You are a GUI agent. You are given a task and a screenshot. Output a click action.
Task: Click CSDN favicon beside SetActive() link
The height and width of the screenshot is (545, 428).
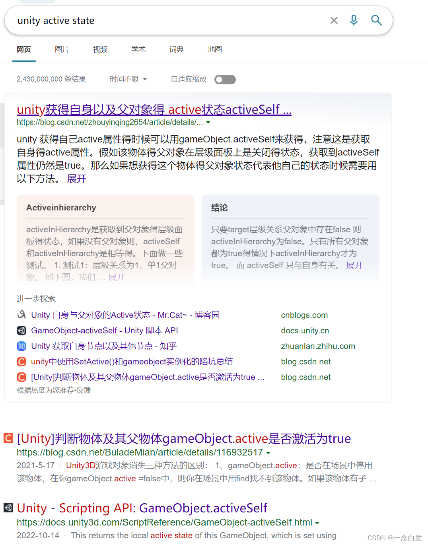point(21,362)
